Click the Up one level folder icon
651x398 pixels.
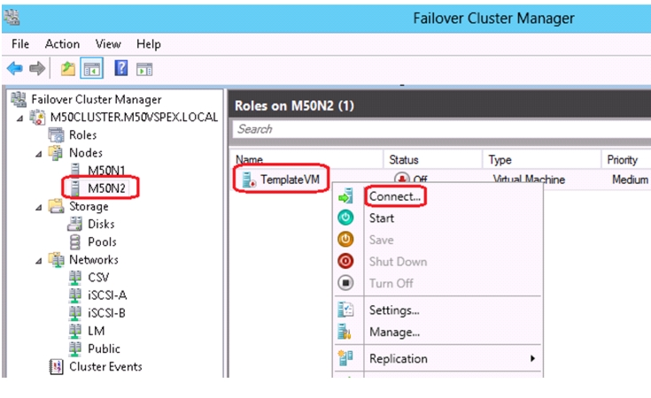coord(67,68)
